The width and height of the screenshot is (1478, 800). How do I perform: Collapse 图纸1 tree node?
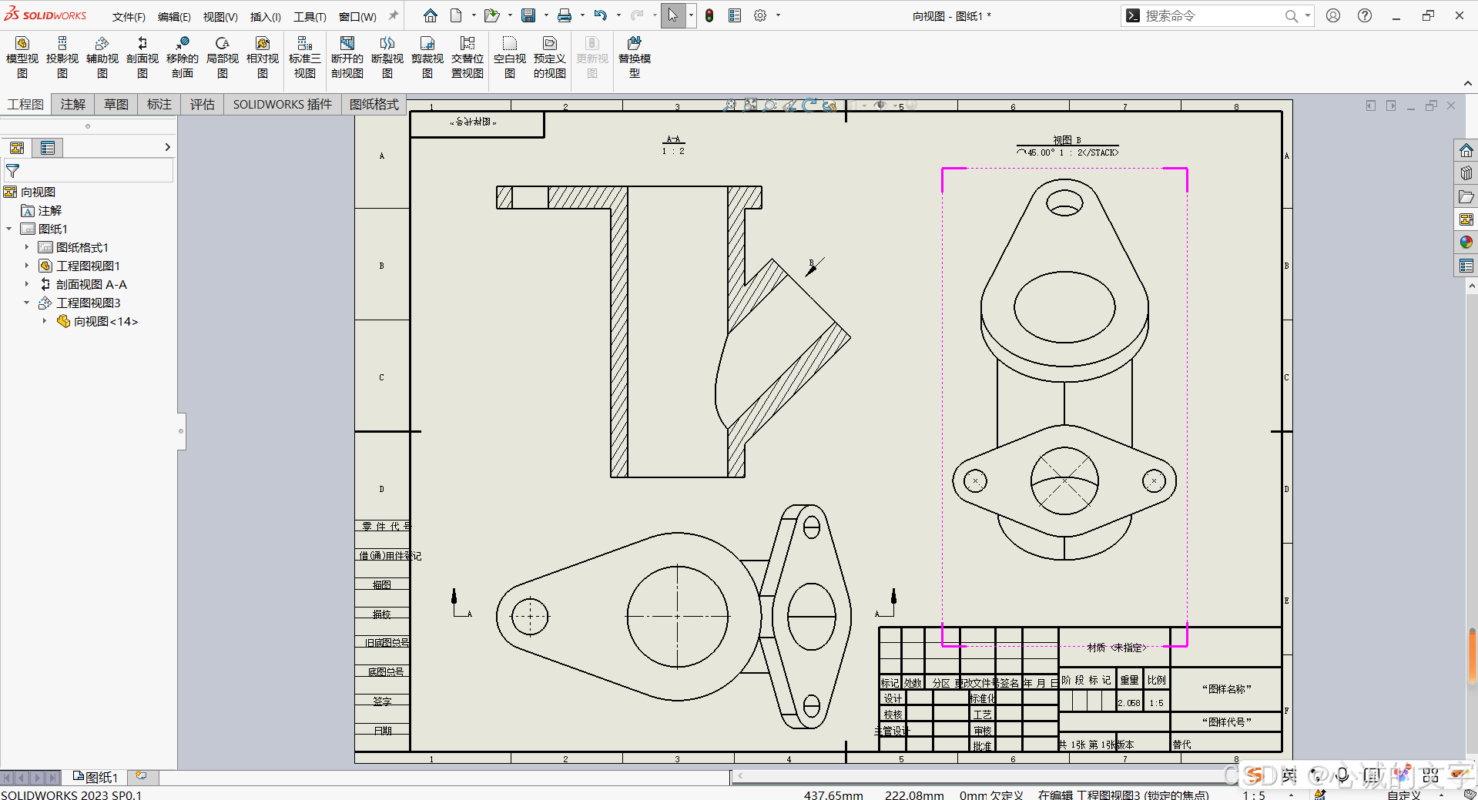click(x=8, y=229)
